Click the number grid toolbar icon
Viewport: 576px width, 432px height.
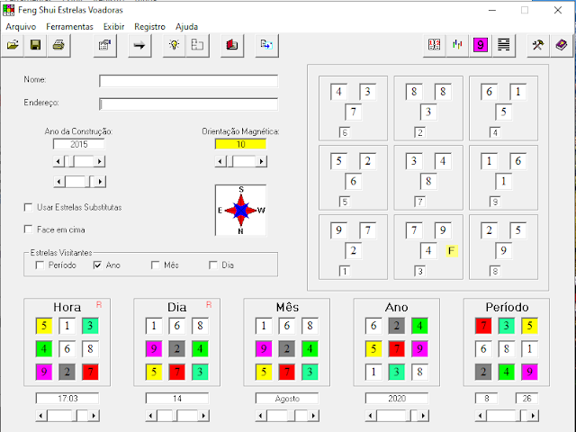[x=434, y=45]
